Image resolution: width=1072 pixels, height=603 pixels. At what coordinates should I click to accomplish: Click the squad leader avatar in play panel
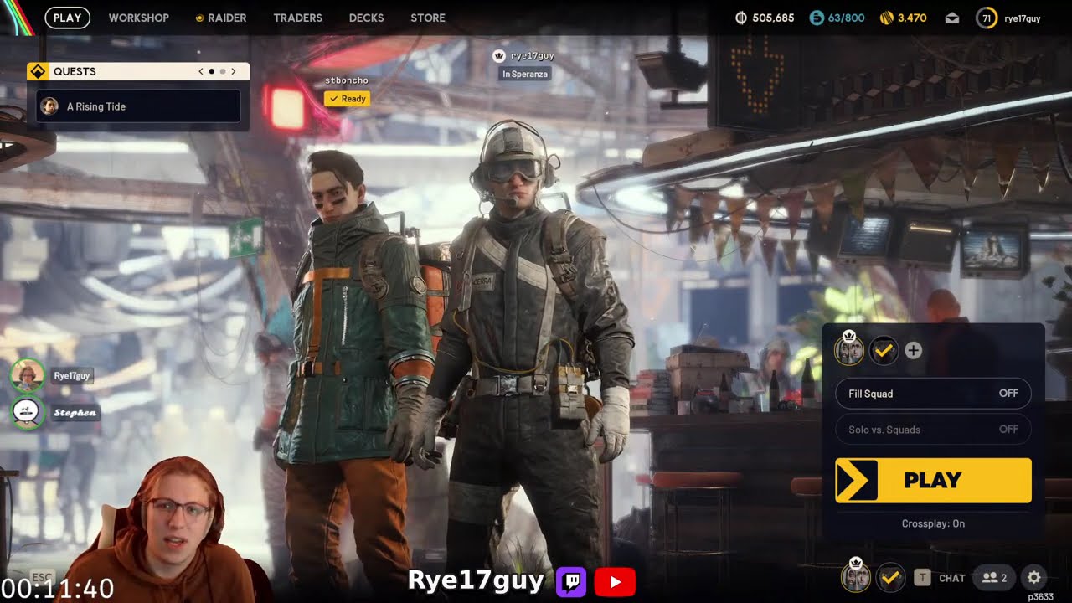(x=849, y=350)
